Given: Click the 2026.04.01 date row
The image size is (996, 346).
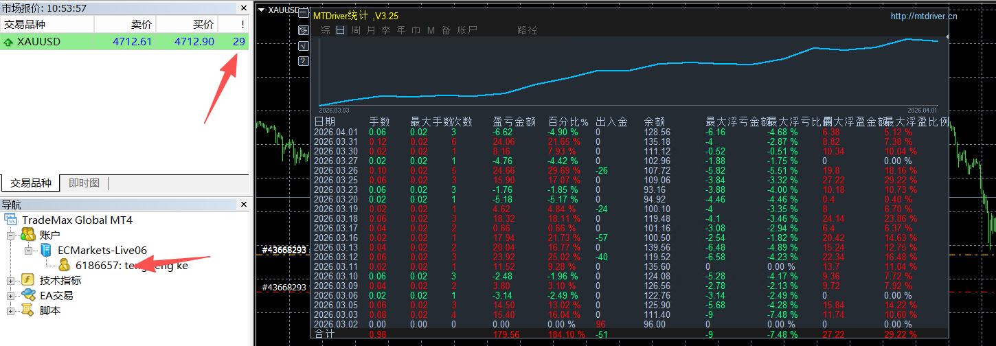Looking at the screenshot, I should point(336,132).
